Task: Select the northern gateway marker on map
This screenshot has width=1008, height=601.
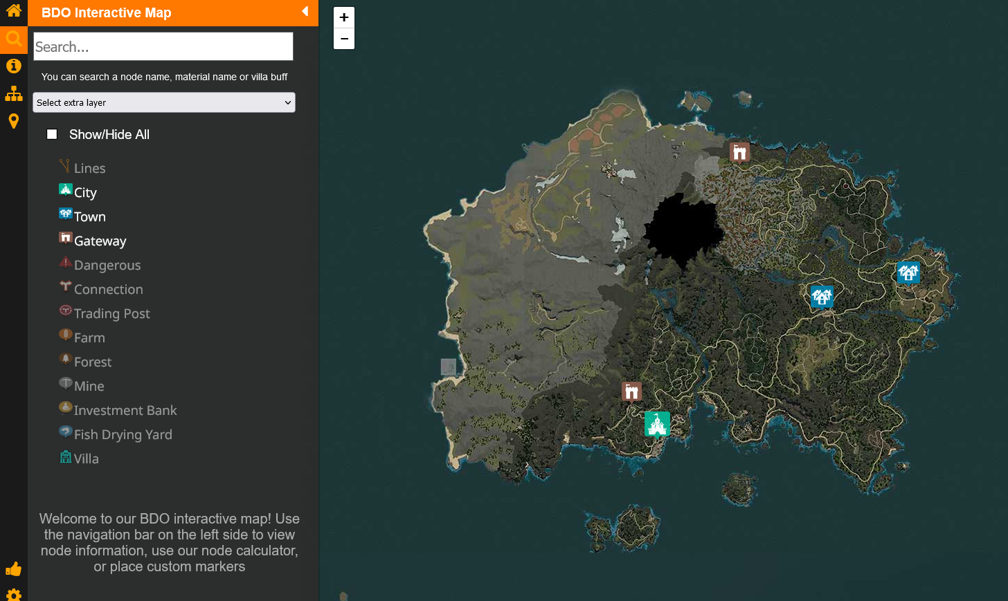Action: tap(740, 152)
